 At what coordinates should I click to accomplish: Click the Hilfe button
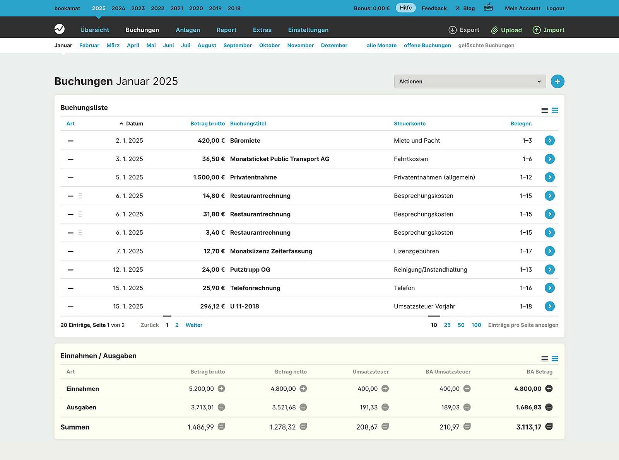point(406,8)
